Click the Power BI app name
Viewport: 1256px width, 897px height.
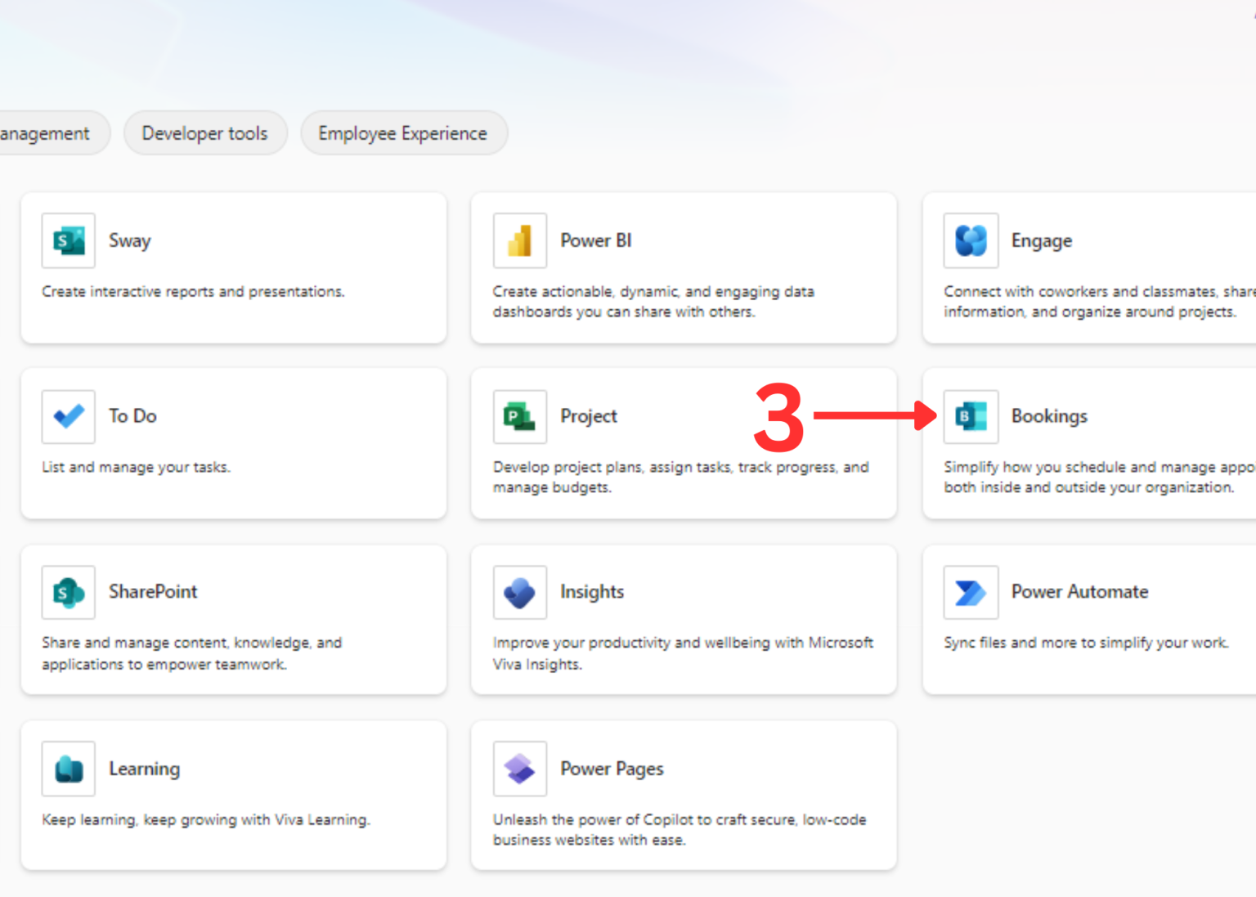tap(595, 240)
